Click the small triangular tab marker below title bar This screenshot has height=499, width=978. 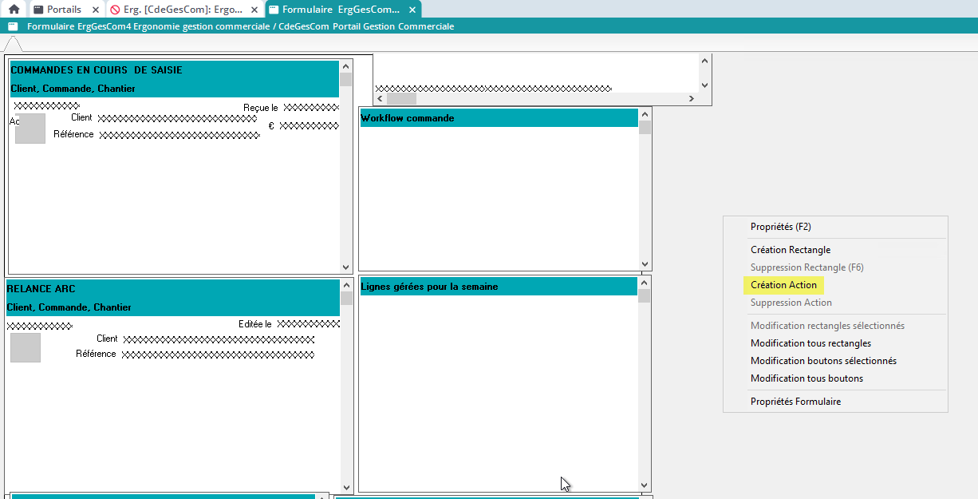(13, 44)
